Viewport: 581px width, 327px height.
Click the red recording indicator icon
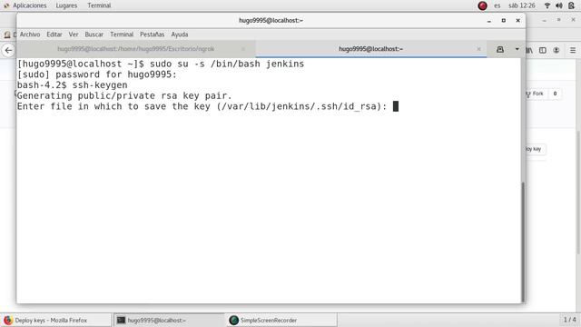pos(482,5)
